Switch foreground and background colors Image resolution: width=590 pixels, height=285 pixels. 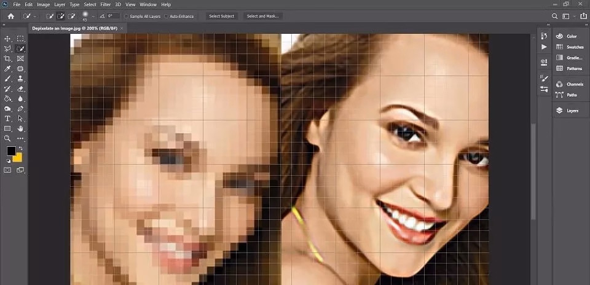tap(20, 148)
